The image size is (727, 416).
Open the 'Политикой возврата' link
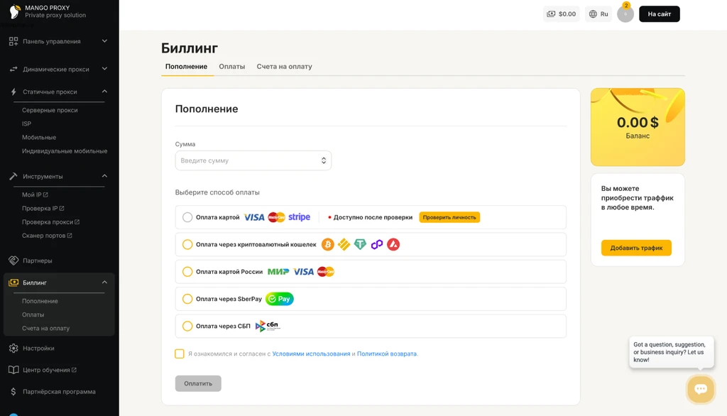387,354
